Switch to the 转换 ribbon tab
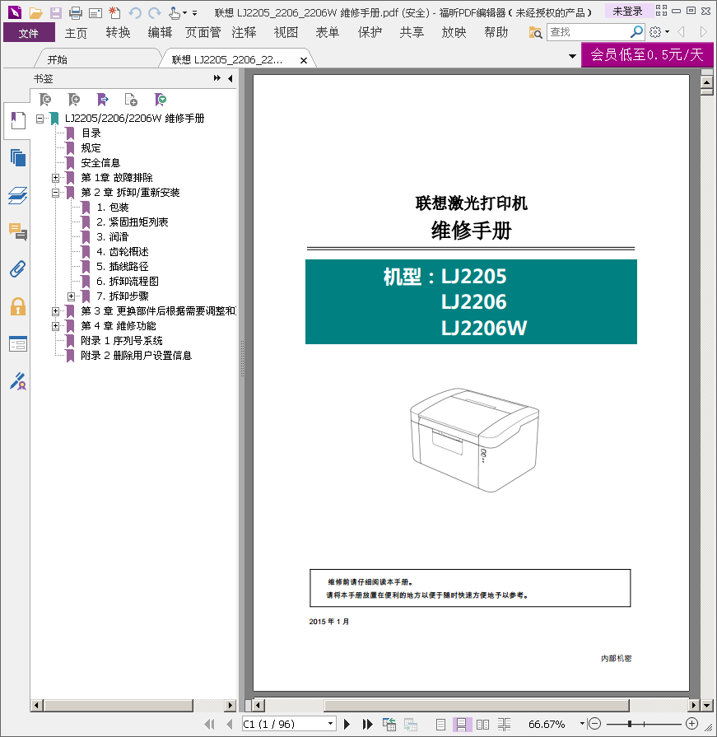The image size is (717, 737). tap(118, 32)
